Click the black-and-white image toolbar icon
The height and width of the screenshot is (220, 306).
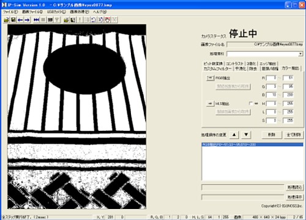point(73,20)
